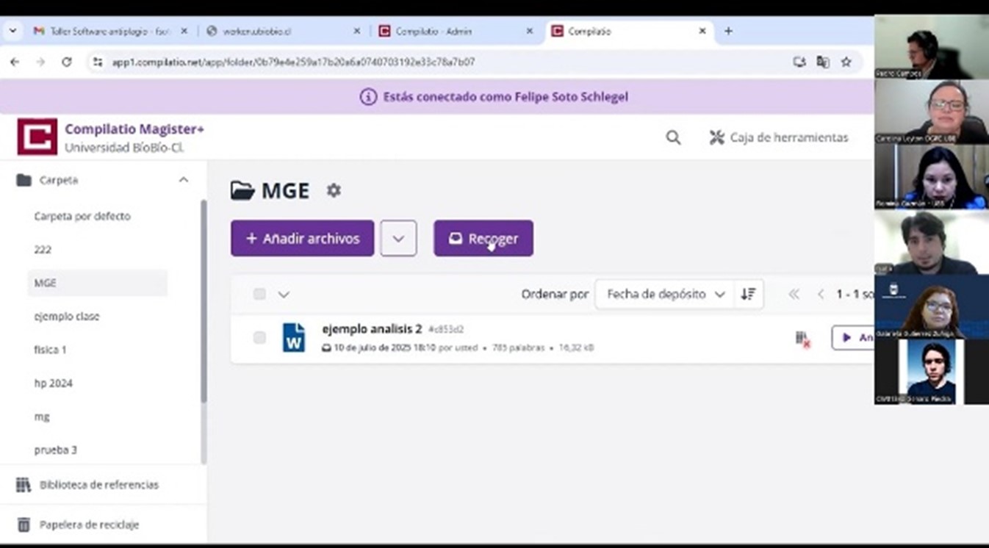This screenshot has height=548, width=989.
Task: Click the reference library status icon in row
Action: click(802, 338)
